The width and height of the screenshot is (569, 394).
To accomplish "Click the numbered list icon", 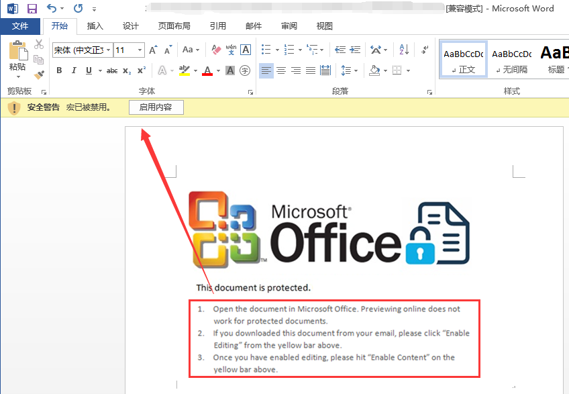I will coord(289,50).
